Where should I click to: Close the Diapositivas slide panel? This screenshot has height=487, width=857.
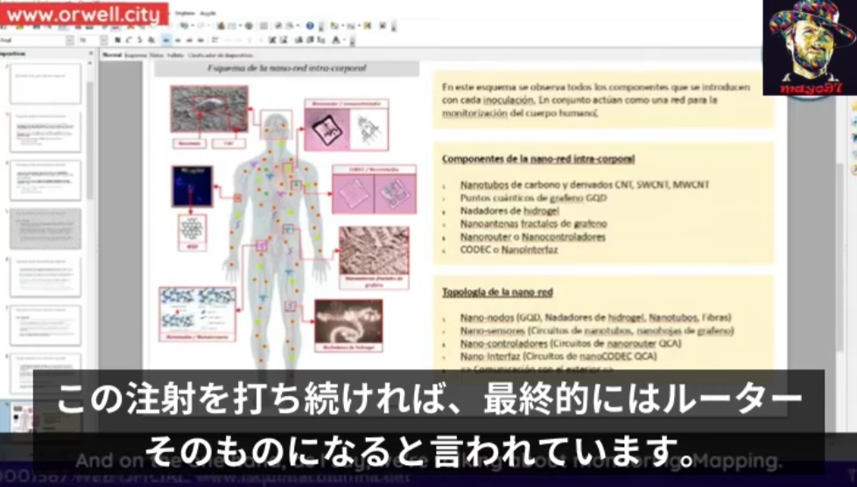[91, 53]
